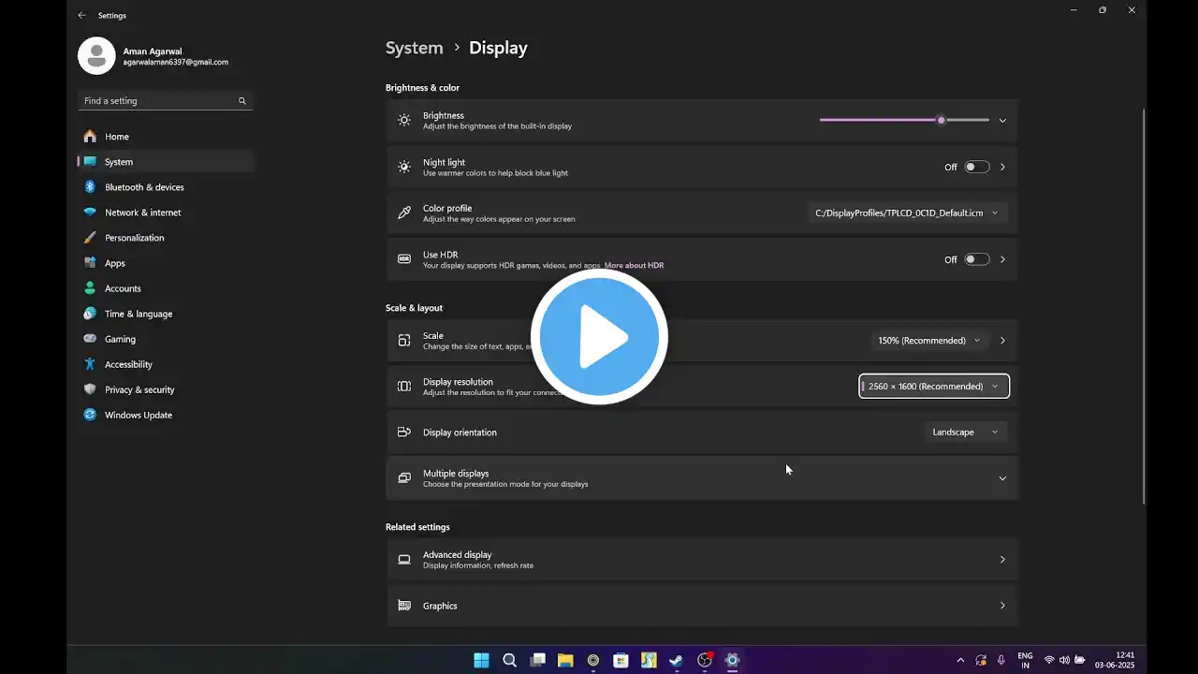1198x674 pixels.
Task: Click in the Find a setting field
Action: 166,101
